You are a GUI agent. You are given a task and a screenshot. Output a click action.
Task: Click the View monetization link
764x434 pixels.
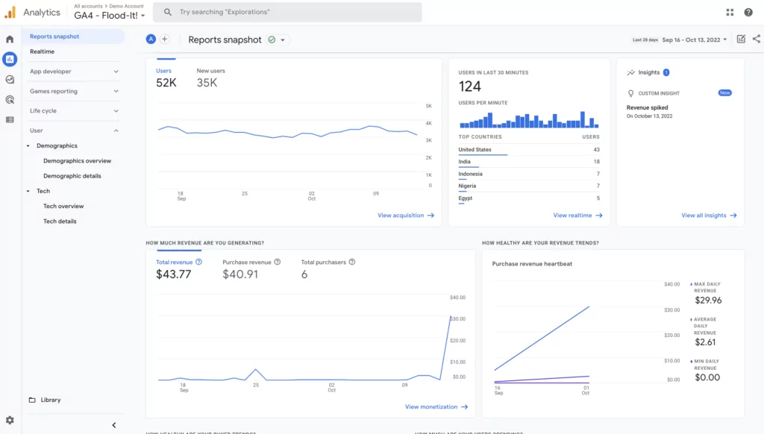pos(436,407)
